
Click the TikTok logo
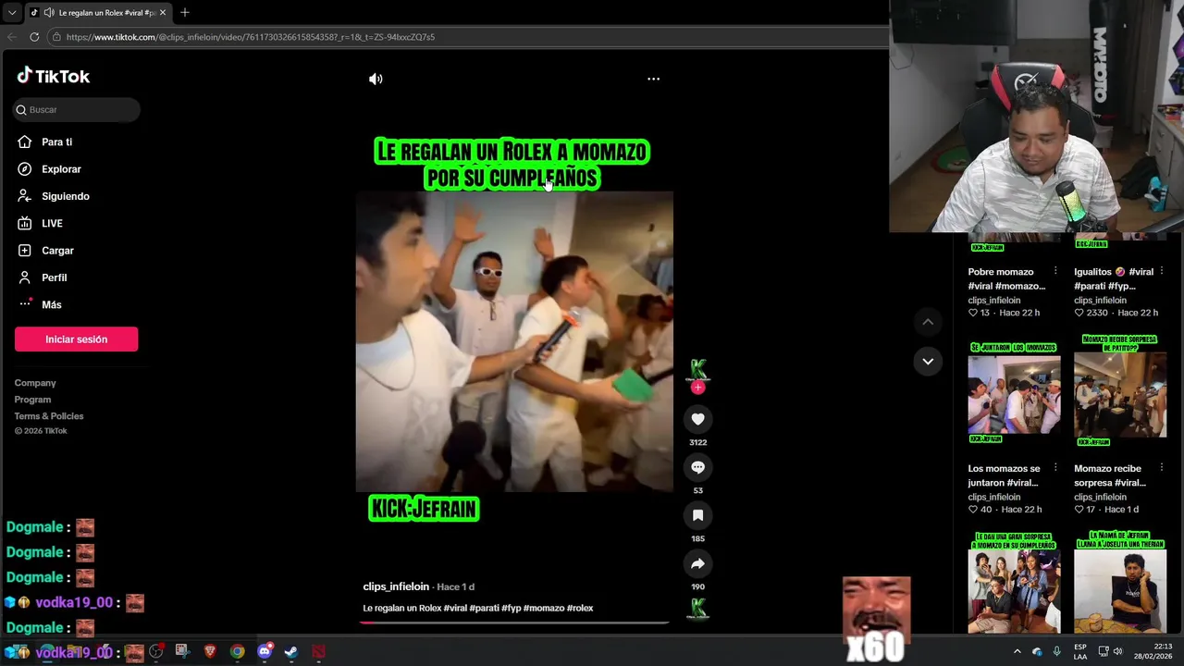click(x=53, y=76)
